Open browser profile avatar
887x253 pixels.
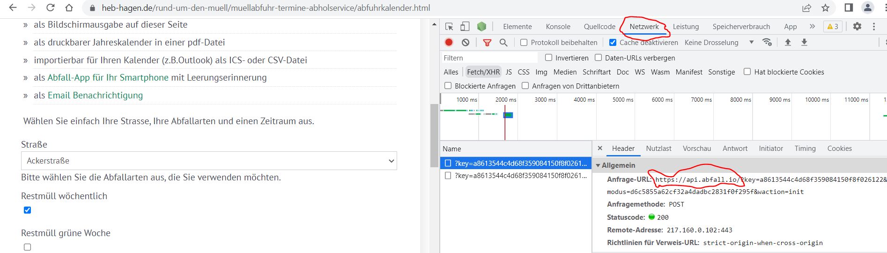click(868, 7)
